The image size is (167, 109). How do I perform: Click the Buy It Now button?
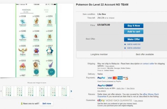pos(134,26)
